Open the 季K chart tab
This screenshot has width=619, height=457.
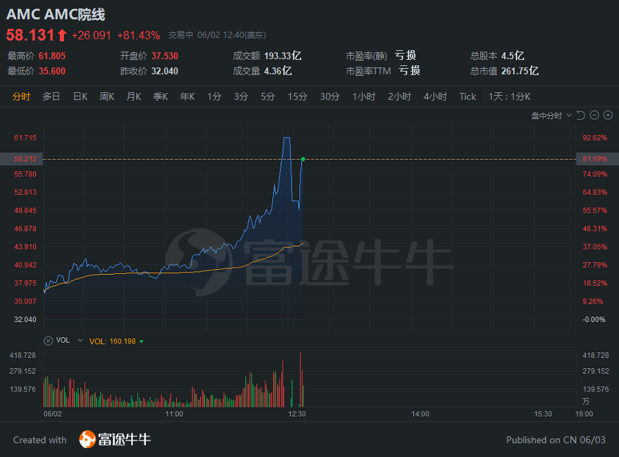coord(161,97)
